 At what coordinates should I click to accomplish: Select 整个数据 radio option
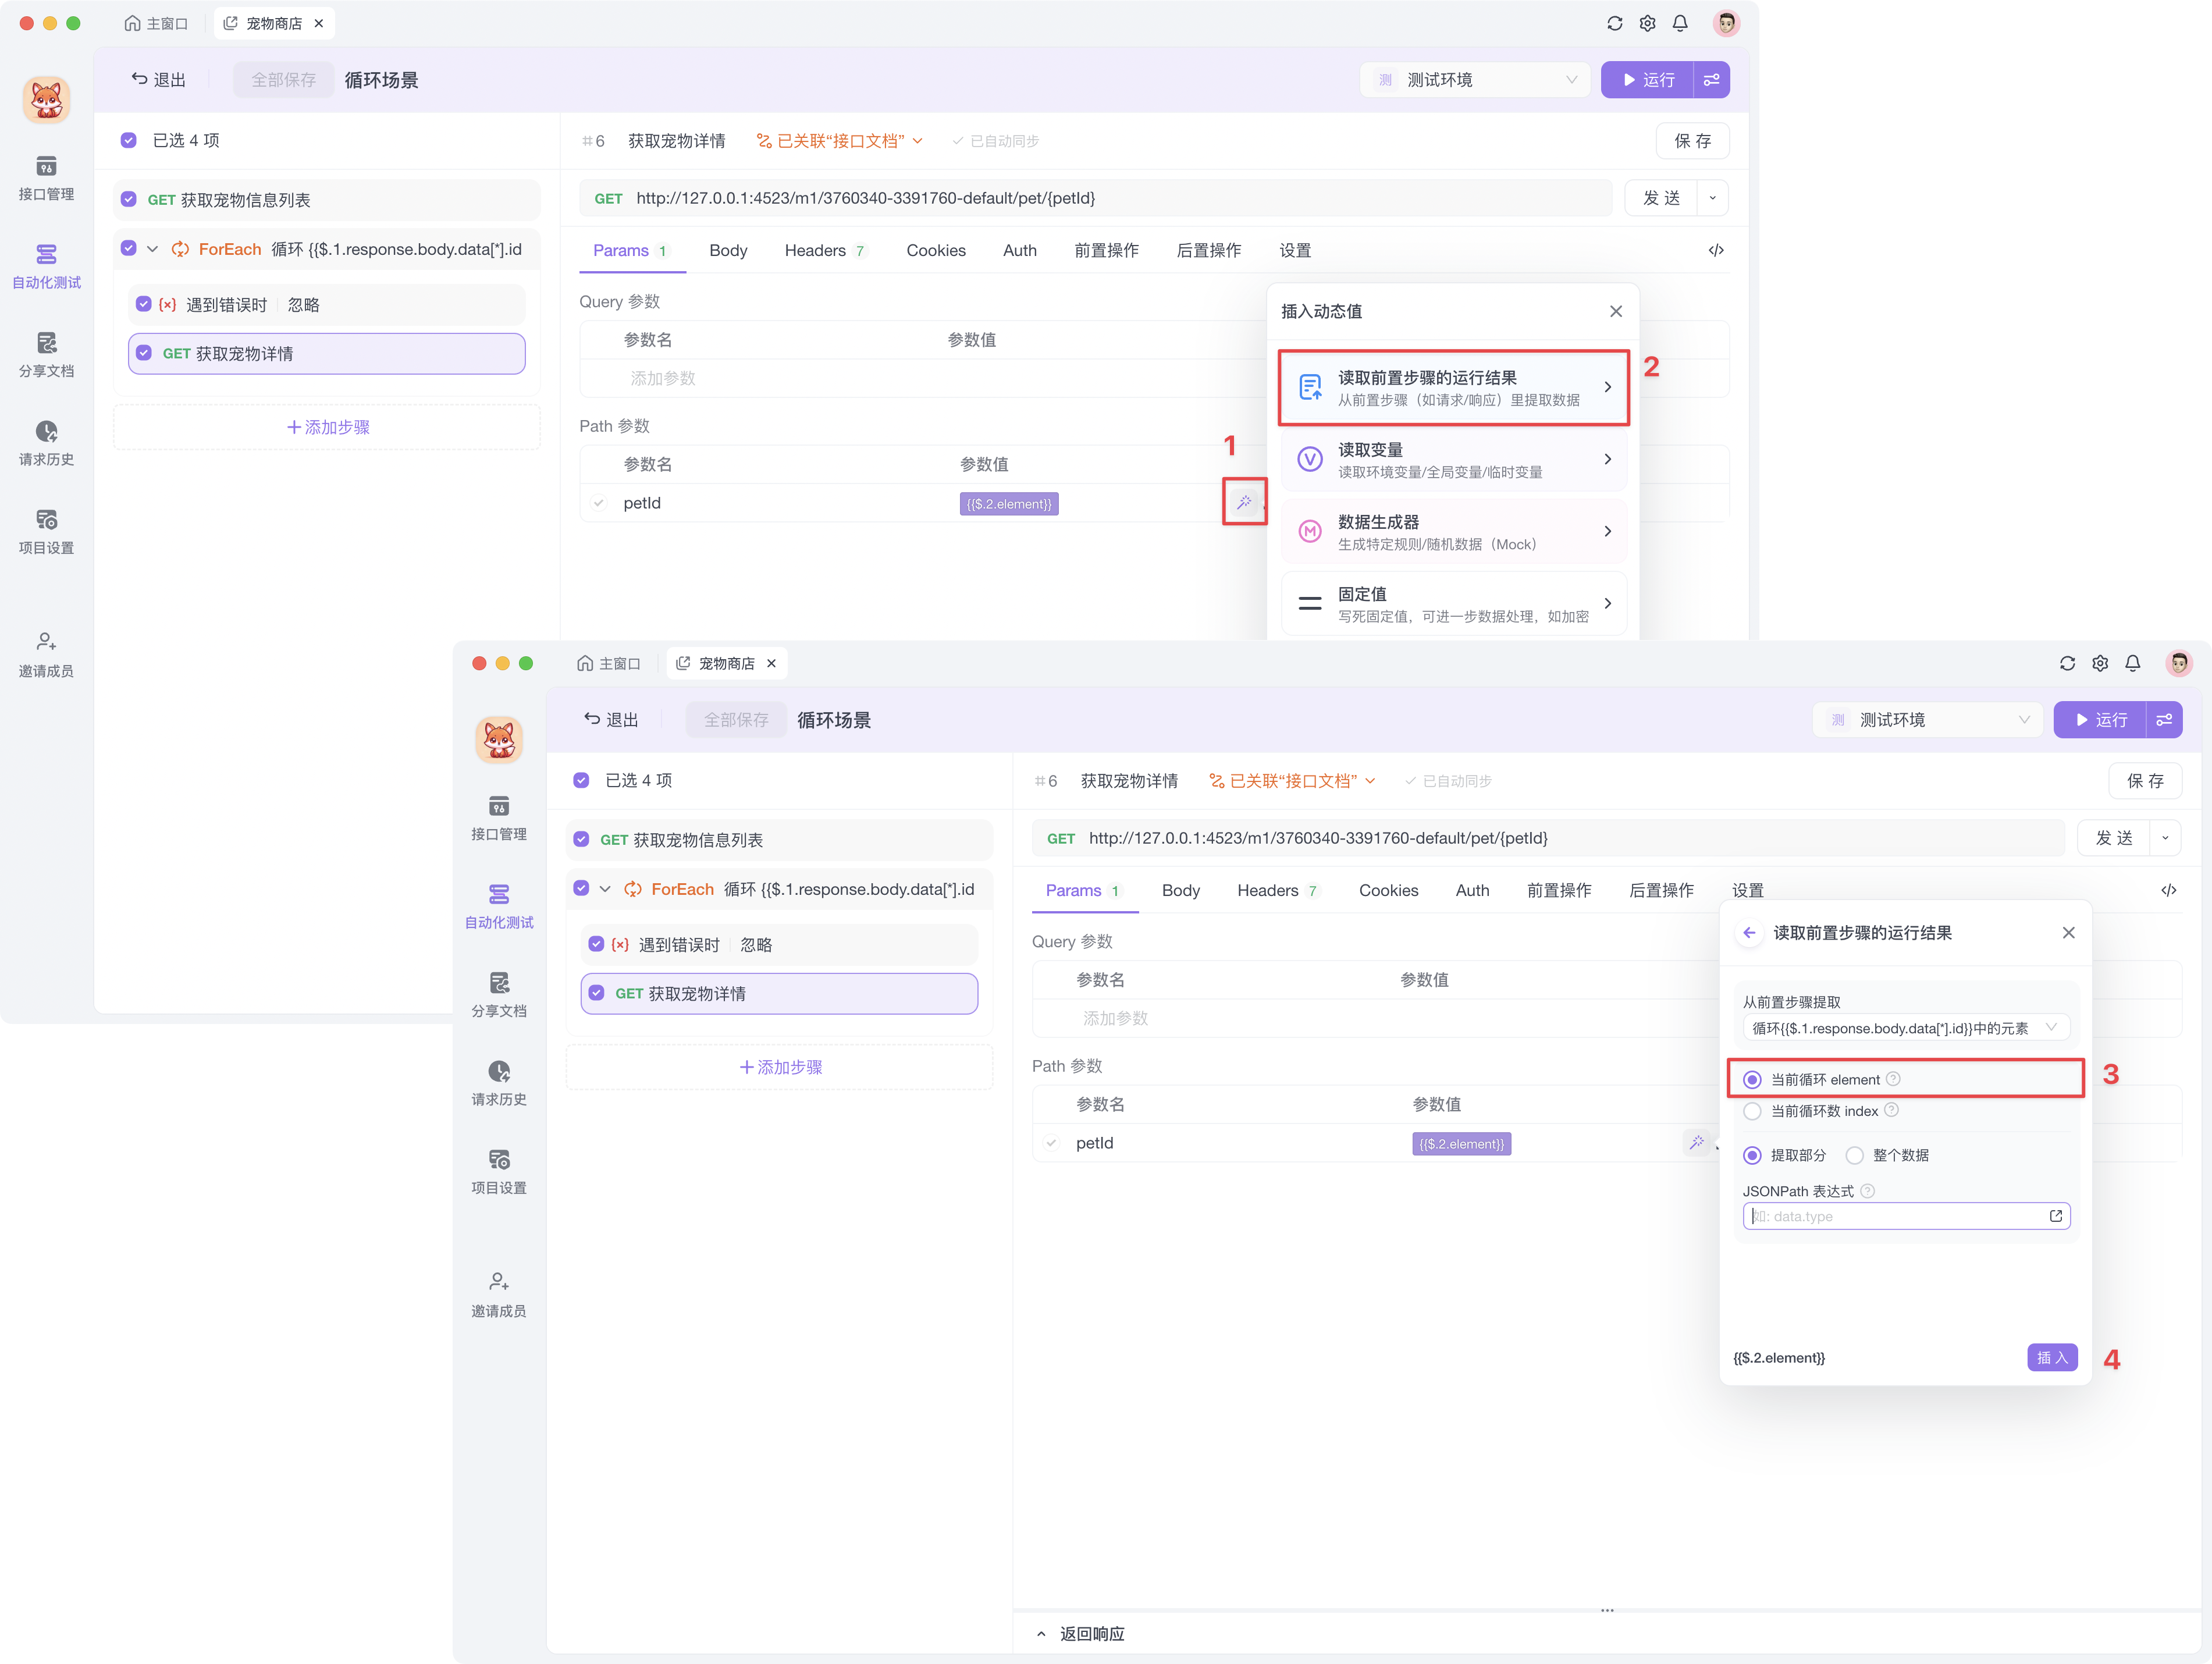coord(1855,1155)
